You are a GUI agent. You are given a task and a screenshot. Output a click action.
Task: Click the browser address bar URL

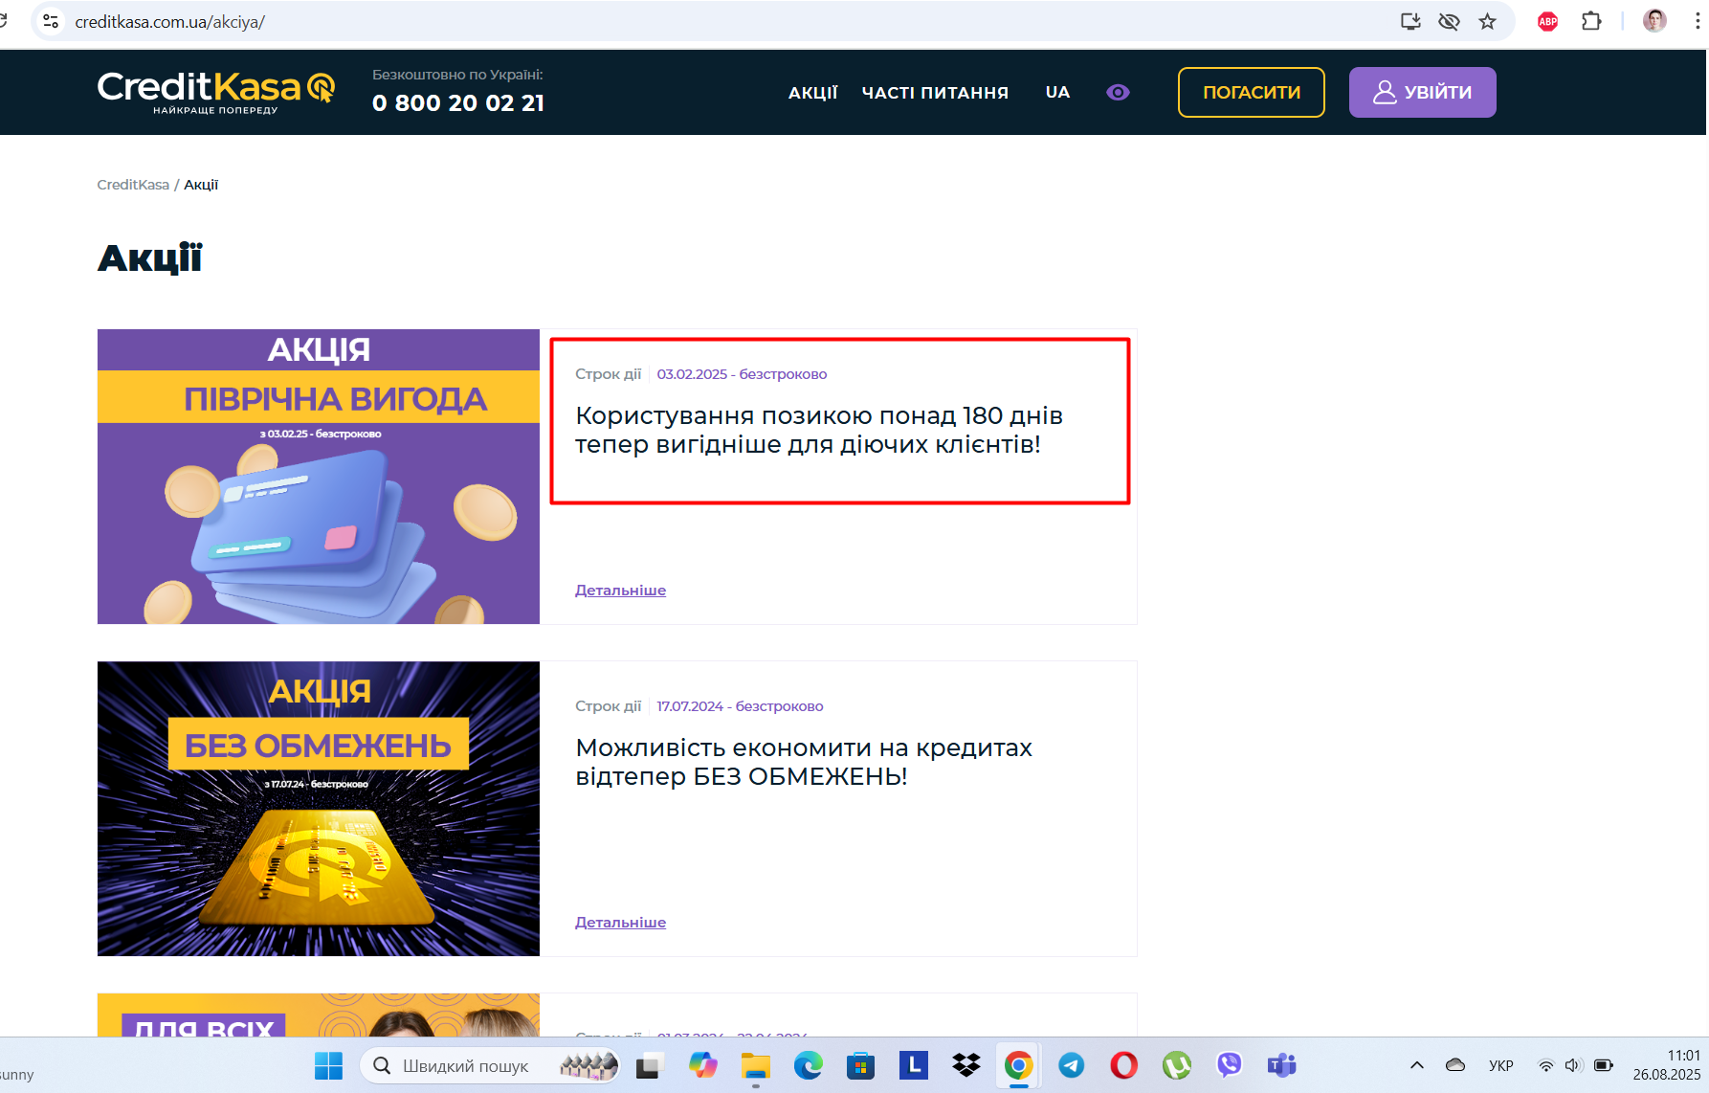click(x=169, y=21)
